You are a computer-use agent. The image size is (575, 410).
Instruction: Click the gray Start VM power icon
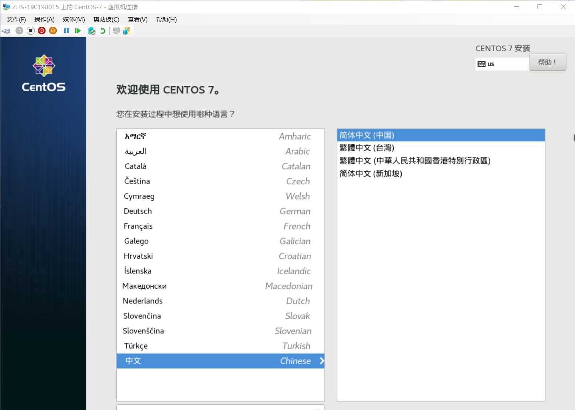pos(19,31)
